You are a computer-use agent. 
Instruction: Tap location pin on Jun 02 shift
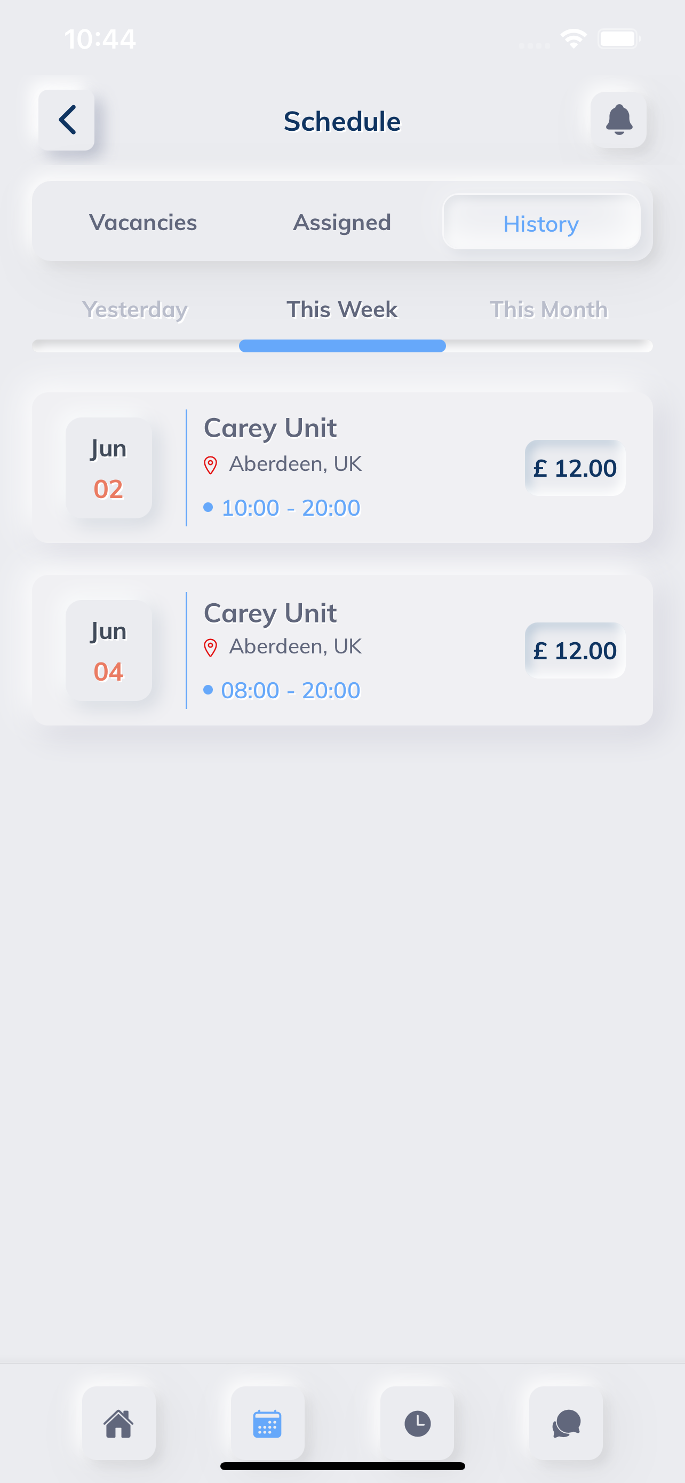(211, 465)
